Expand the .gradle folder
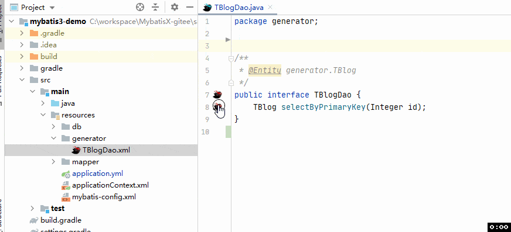511x232 pixels. [x=22, y=33]
